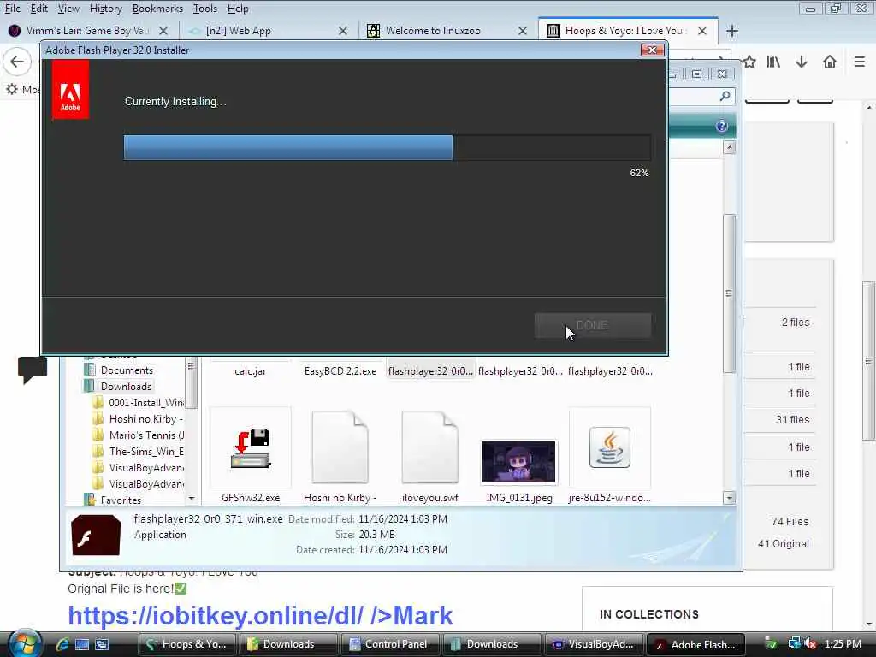Viewport: 876px width, 657px height.
Task: Click Show Desktop in quick launch
Action: pos(81,644)
